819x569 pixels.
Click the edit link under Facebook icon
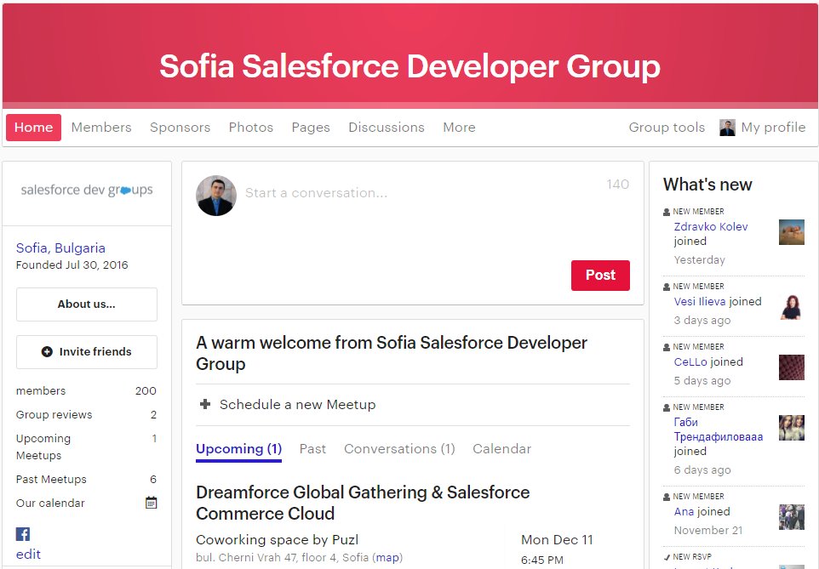pos(28,555)
